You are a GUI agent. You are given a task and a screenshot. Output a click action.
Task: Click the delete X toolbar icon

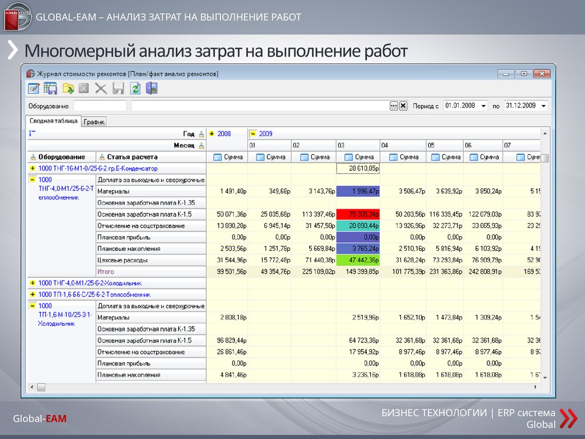pyautogui.click(x=84, y=88)
